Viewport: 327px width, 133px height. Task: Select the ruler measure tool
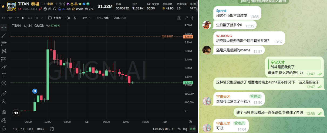coord(4,94)
